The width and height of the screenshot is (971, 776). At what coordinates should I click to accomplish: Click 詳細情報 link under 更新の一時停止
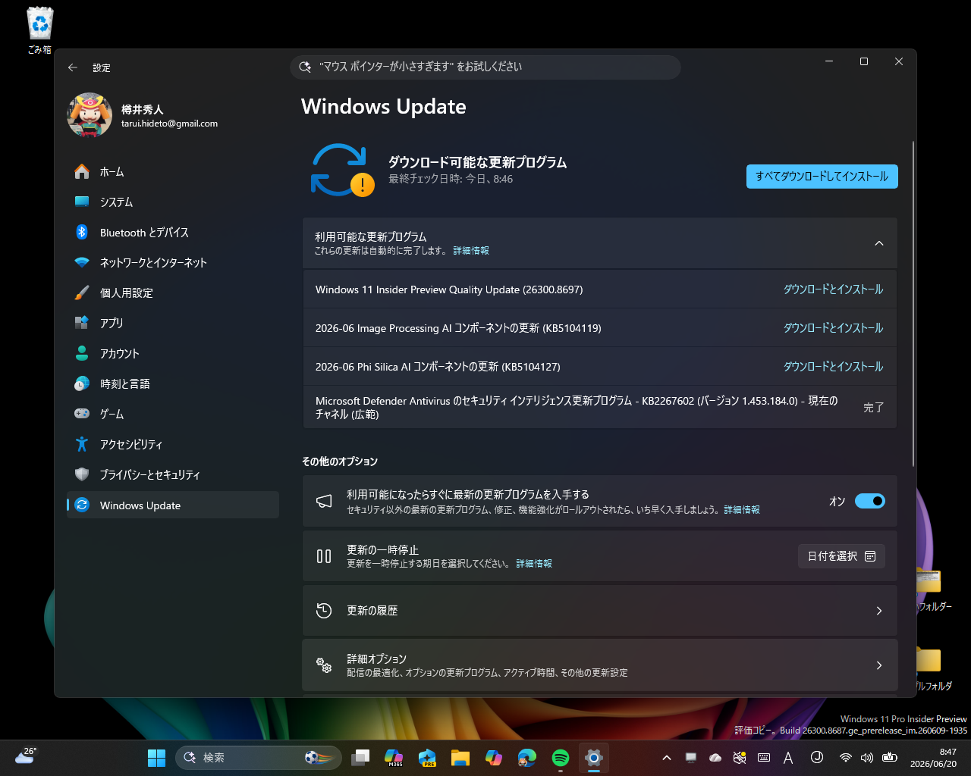pyautogui.click(x=534, y=564)
